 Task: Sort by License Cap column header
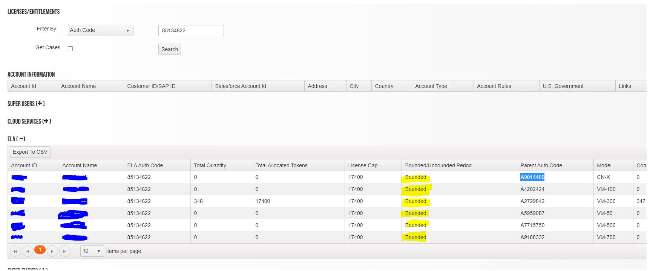363,165
